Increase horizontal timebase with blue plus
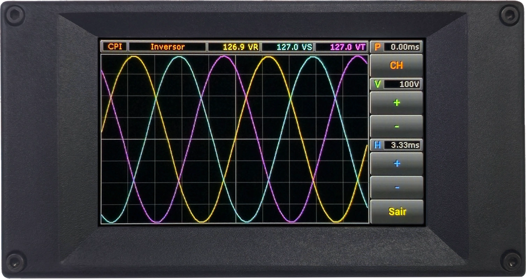This screenshot has width=526, height=279. pos(396,164)
